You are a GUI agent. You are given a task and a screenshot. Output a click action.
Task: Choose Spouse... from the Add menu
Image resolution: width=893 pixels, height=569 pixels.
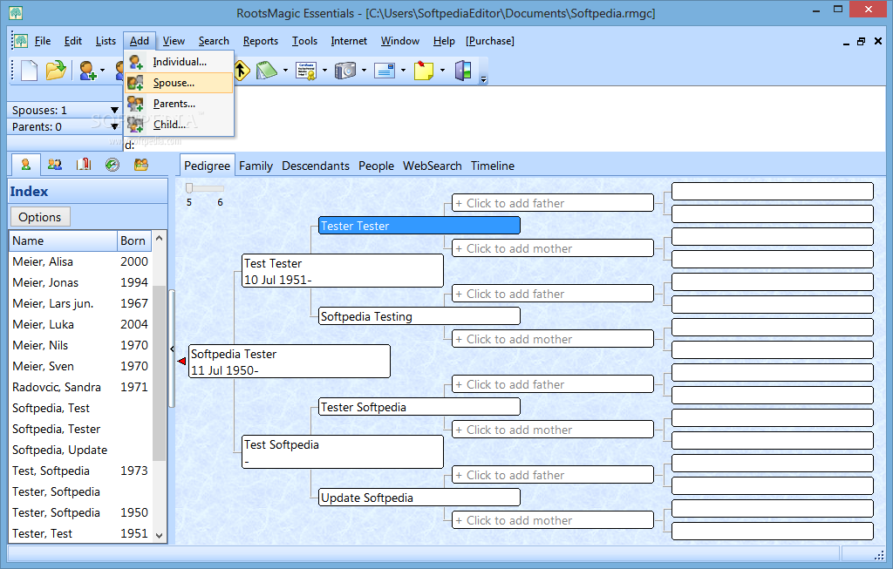(179, 83)
